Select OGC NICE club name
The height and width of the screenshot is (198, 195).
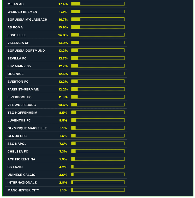point(15,74)
